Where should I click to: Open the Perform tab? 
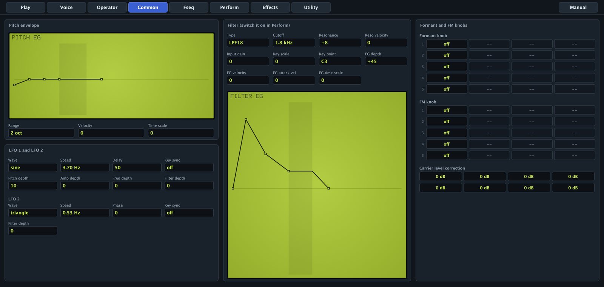pos(230,7)
